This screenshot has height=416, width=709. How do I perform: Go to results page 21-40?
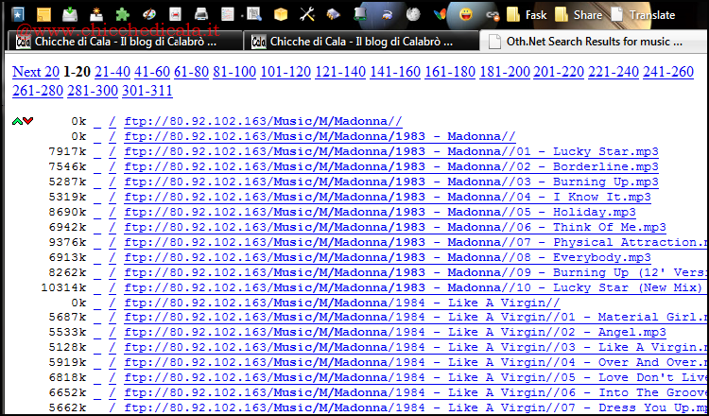[x=112, y=72]
